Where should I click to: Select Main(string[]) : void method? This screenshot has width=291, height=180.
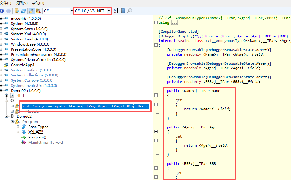click(46, 142)
